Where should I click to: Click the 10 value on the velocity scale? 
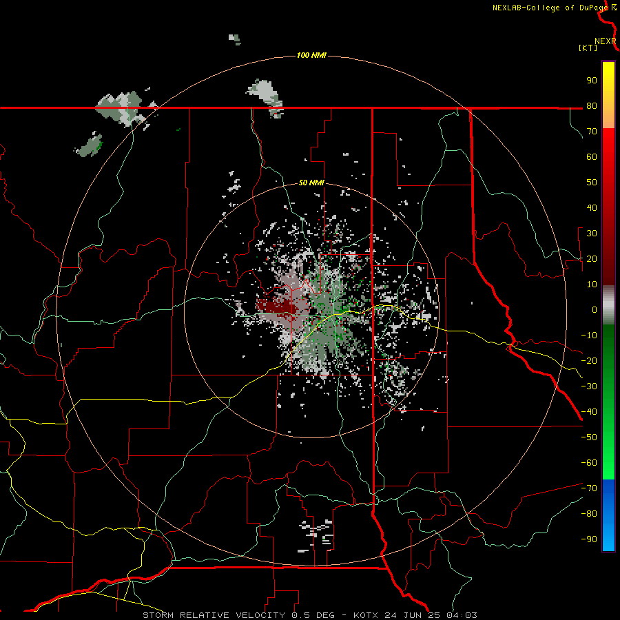tap(592, 285)
